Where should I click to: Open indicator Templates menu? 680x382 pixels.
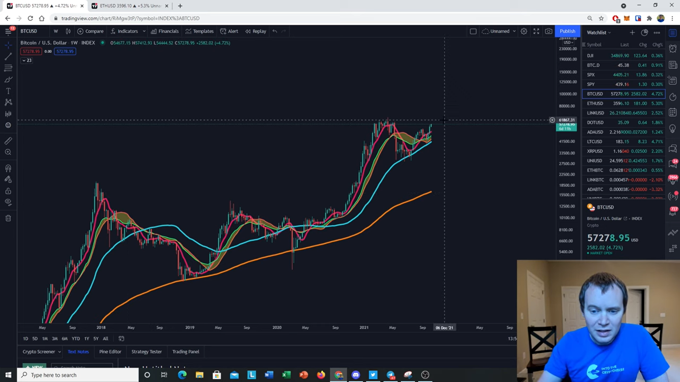click(x=199, y=31)
